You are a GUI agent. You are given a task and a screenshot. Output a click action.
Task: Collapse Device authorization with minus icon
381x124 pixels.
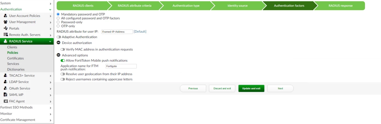(58, 43)
